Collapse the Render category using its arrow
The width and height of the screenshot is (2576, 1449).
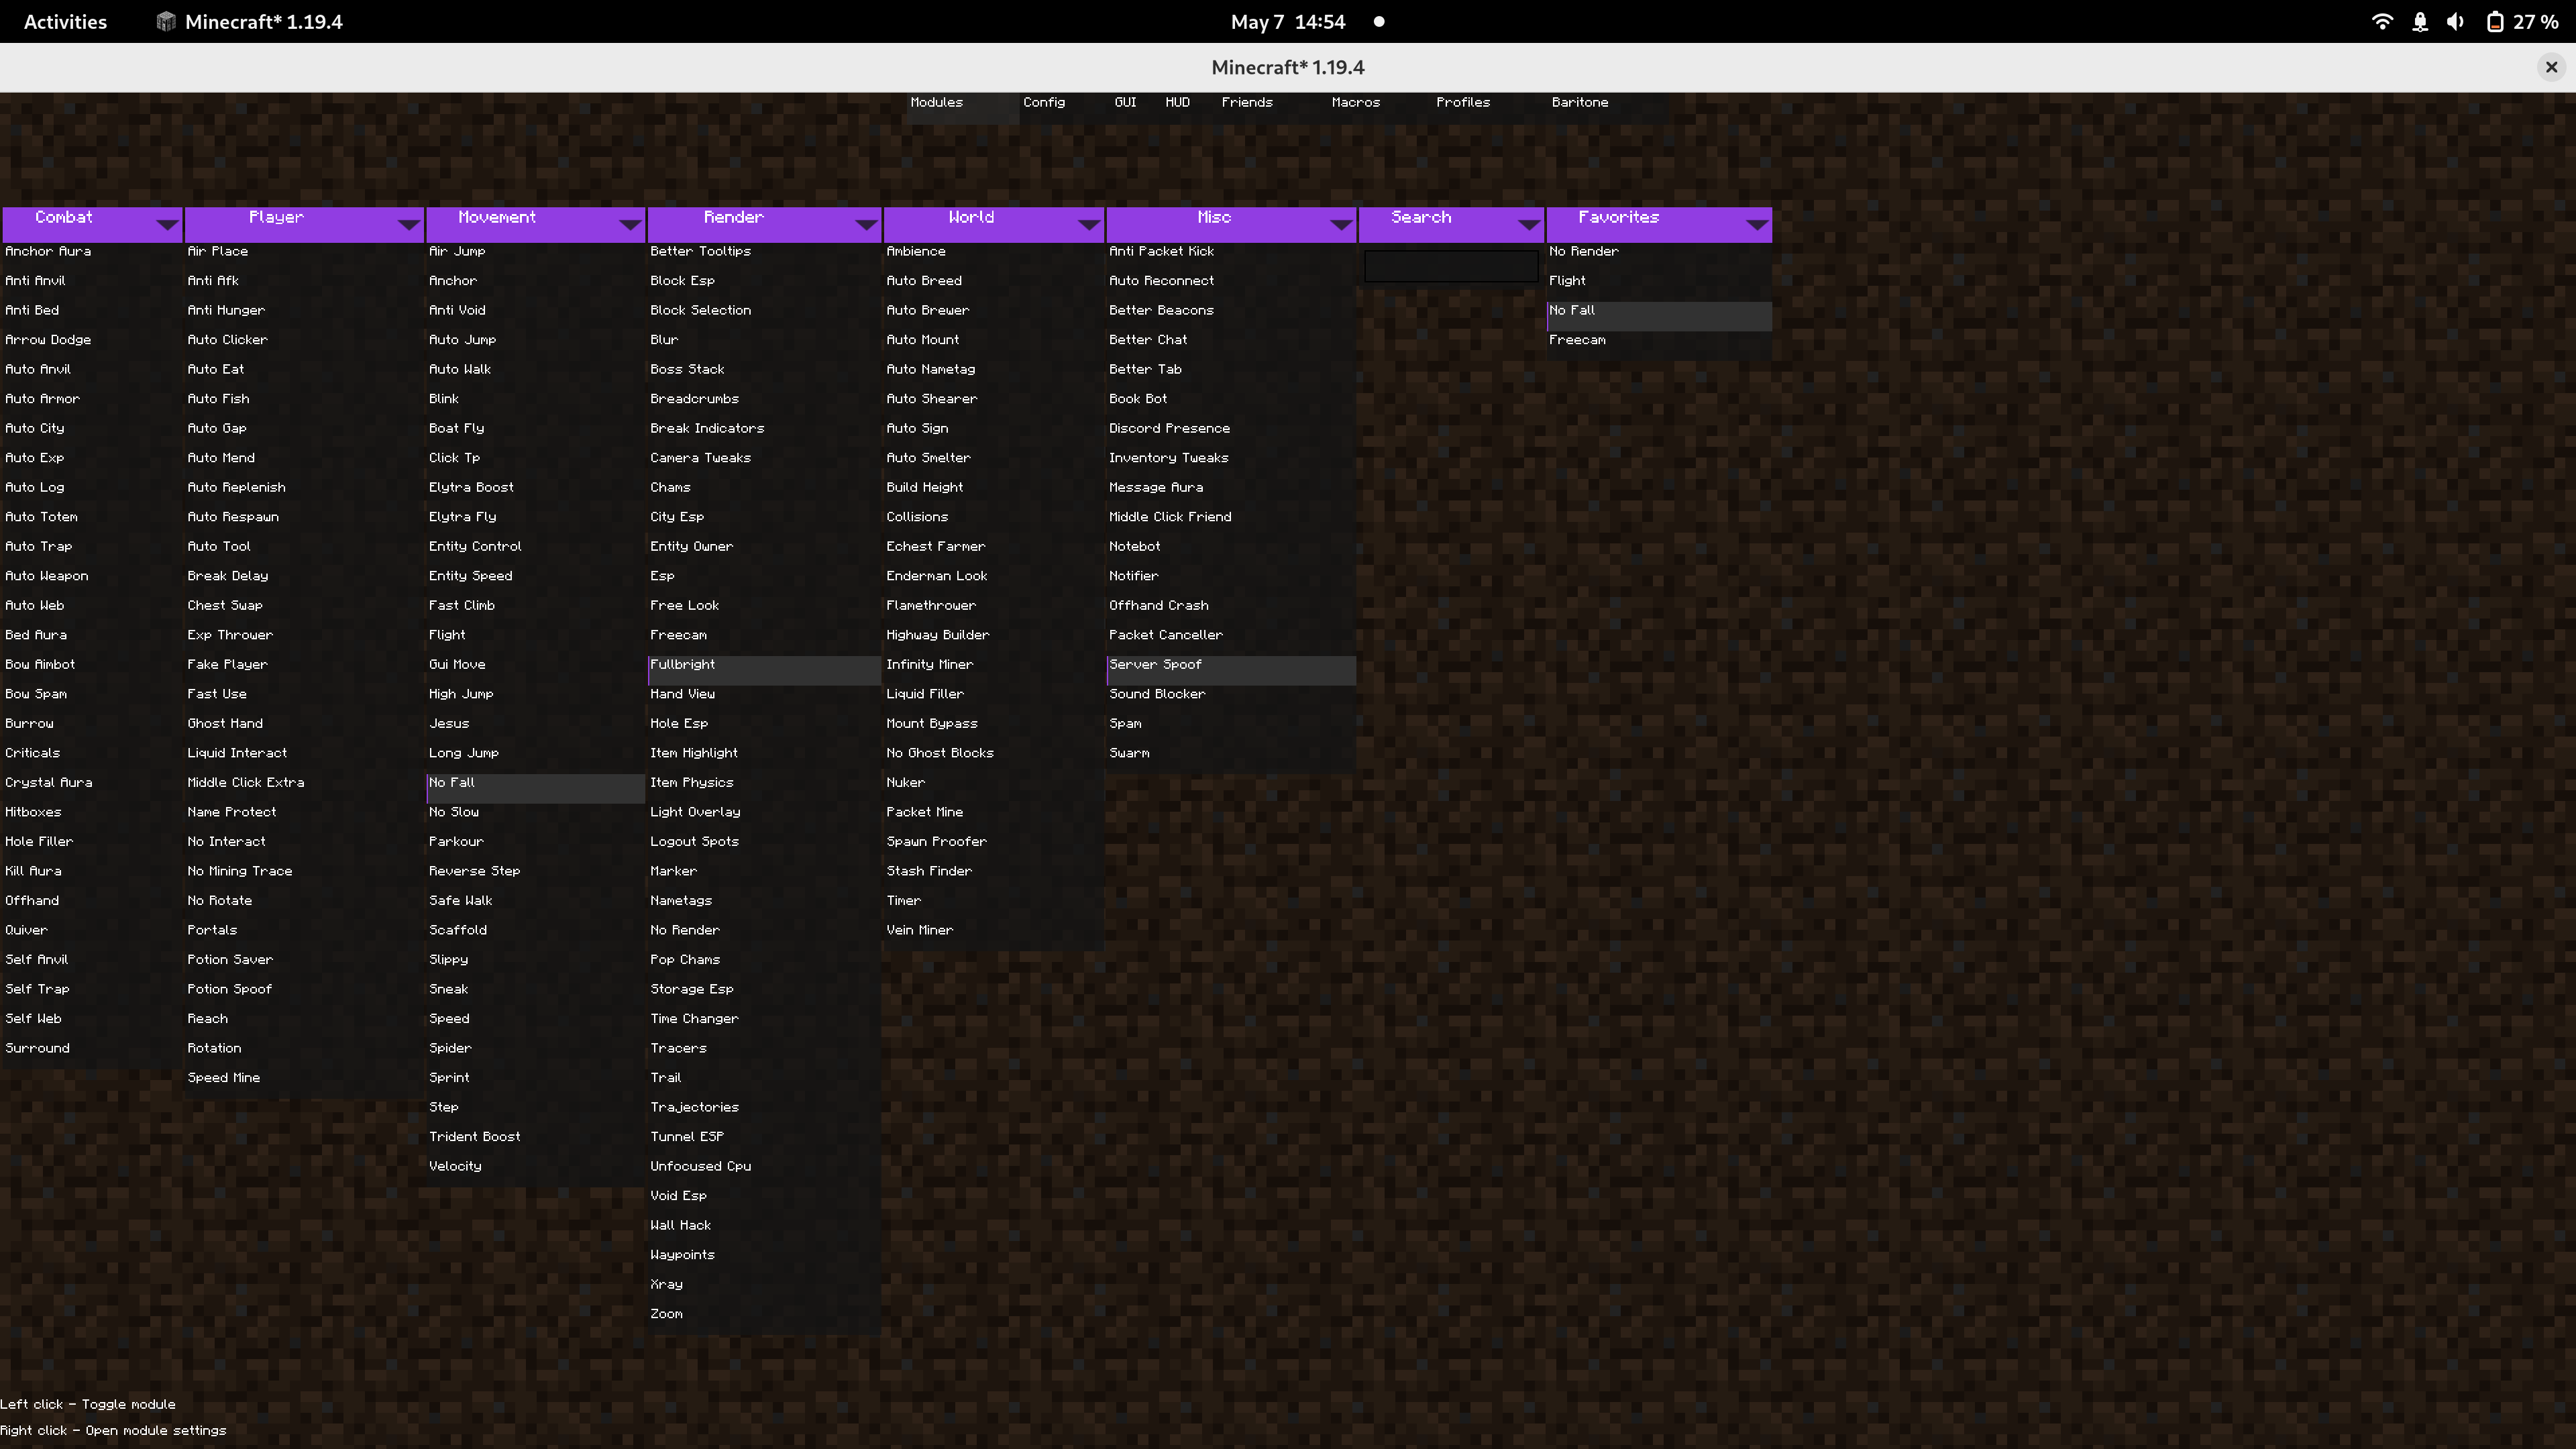(866, 224)
